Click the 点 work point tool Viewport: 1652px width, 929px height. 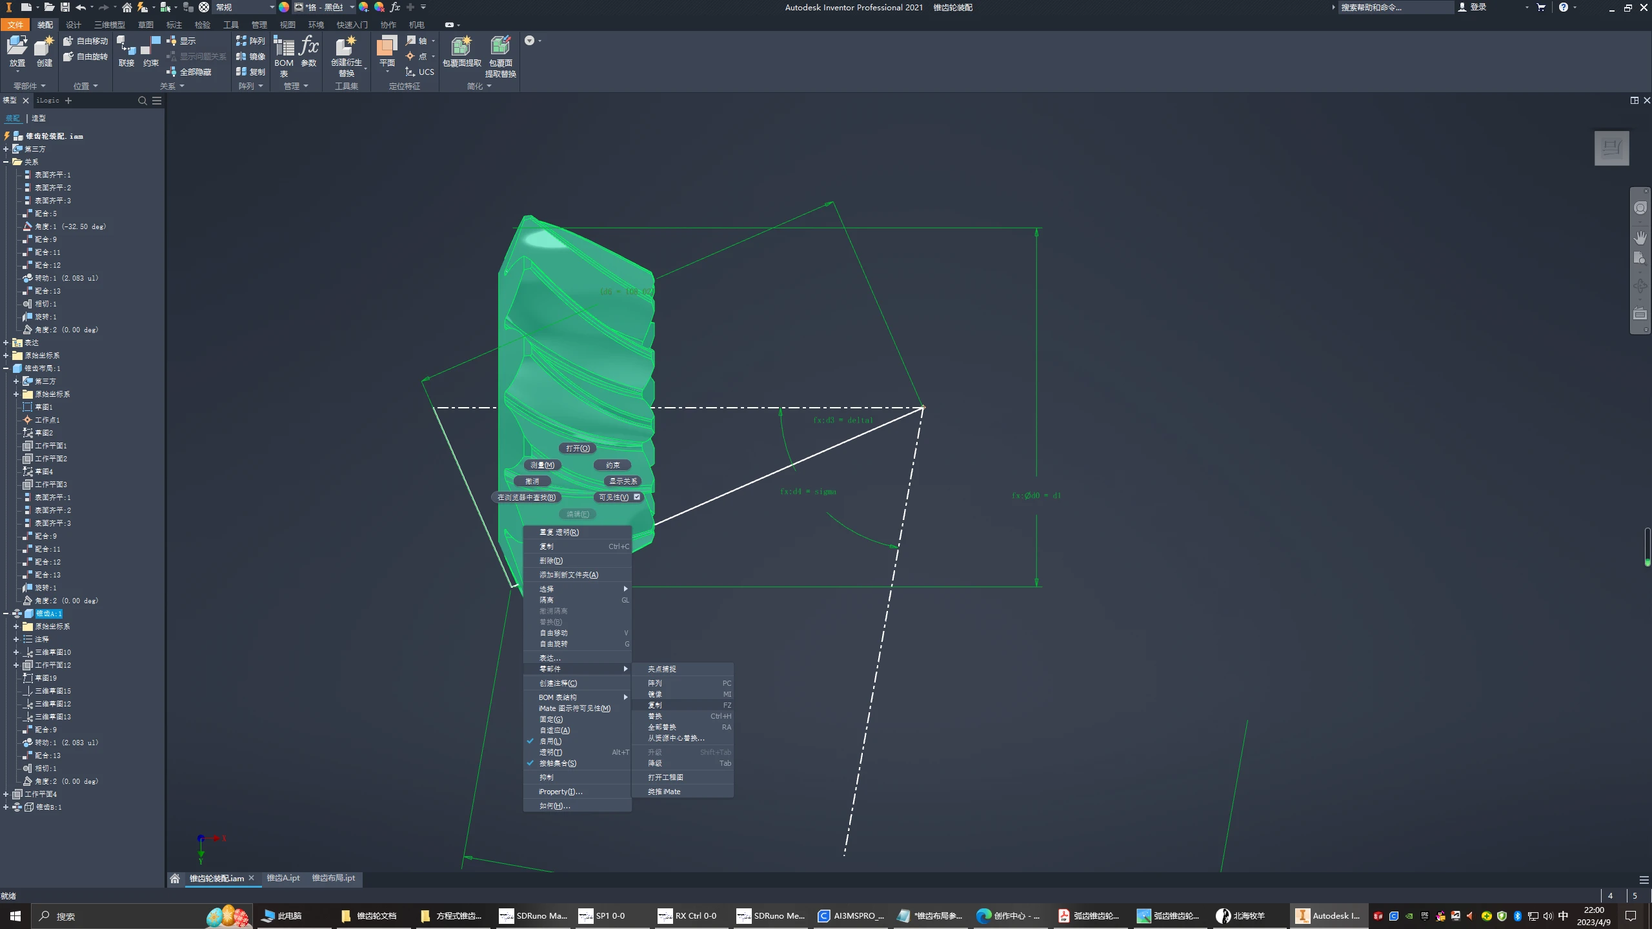[417, 56]
